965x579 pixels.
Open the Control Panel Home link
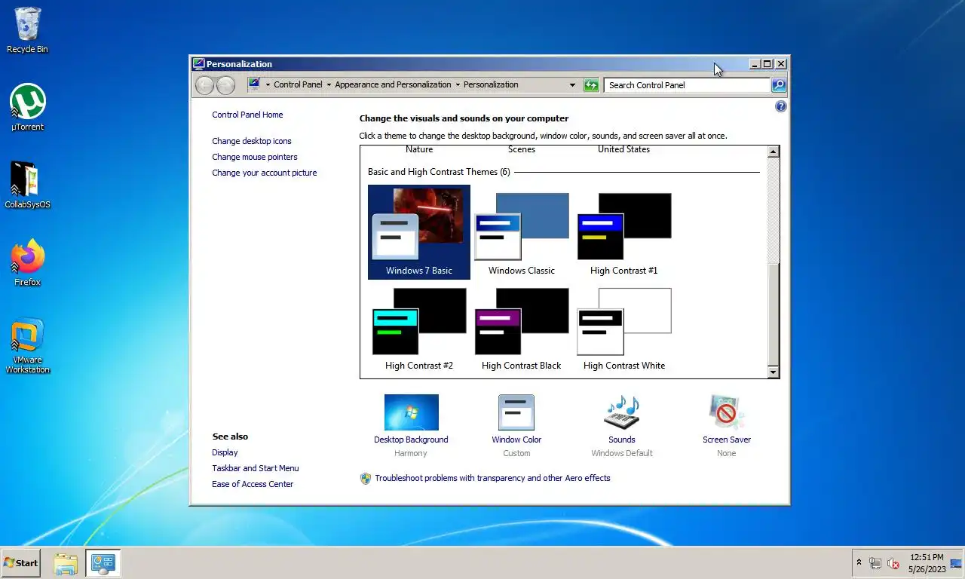[x=247, y=115]
